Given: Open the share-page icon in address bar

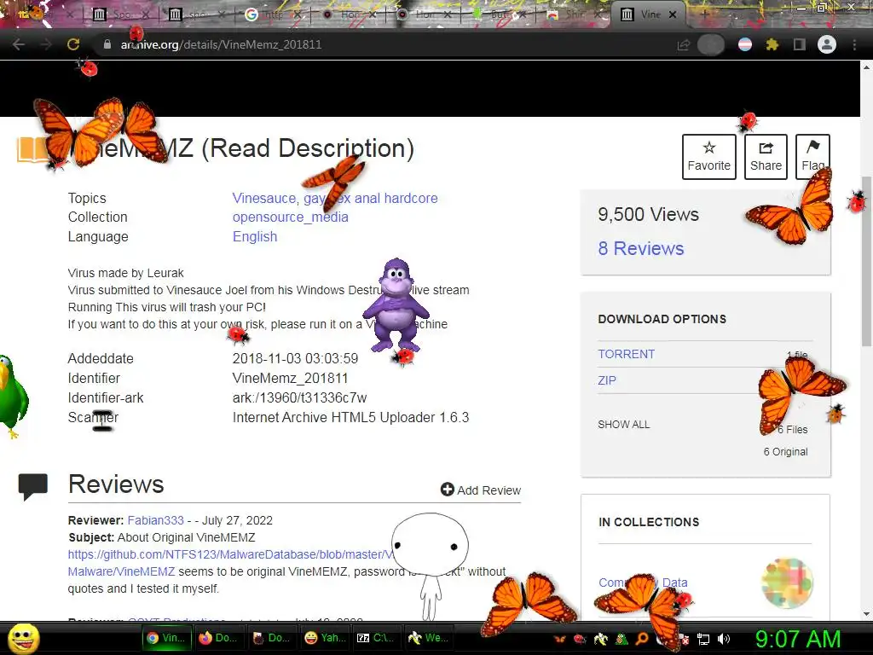Looking at the screenshot, I should [683, 44].
